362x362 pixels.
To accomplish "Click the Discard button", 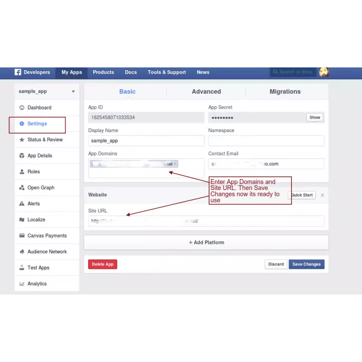I will pyautogui.click(x=276, y=264).
